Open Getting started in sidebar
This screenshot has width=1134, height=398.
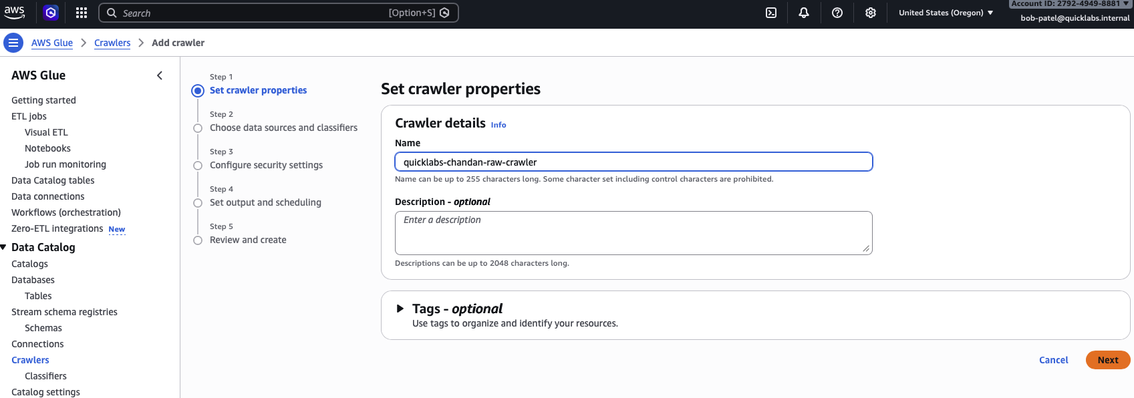(43, 100)
